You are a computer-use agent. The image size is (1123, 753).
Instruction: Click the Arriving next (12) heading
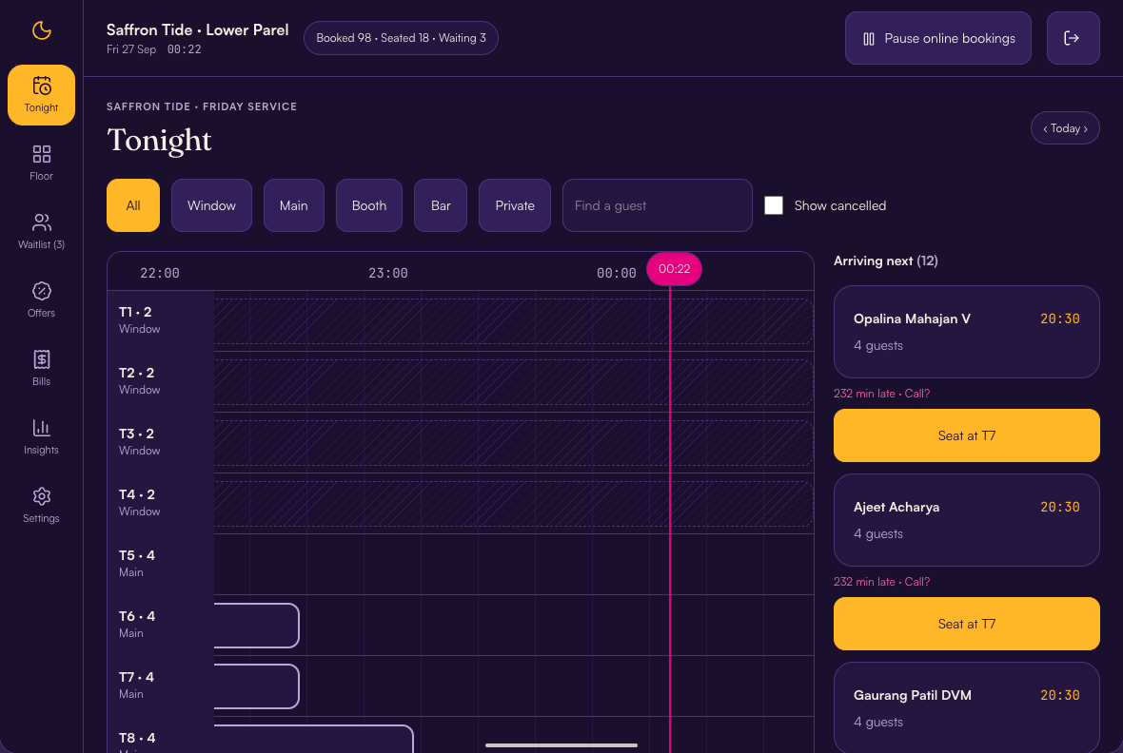click(886, 261)
